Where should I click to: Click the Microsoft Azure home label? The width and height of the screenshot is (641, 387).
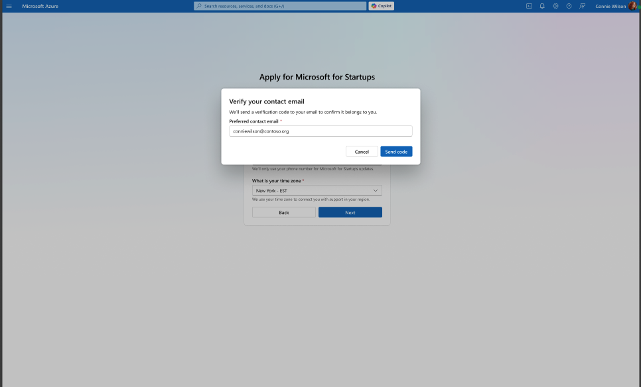click(x=40, y=6)
